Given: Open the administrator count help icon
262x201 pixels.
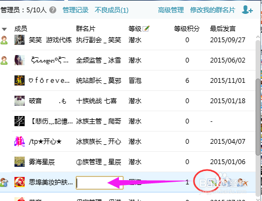Looking at the screenshot, I should (x=53, y=10).
